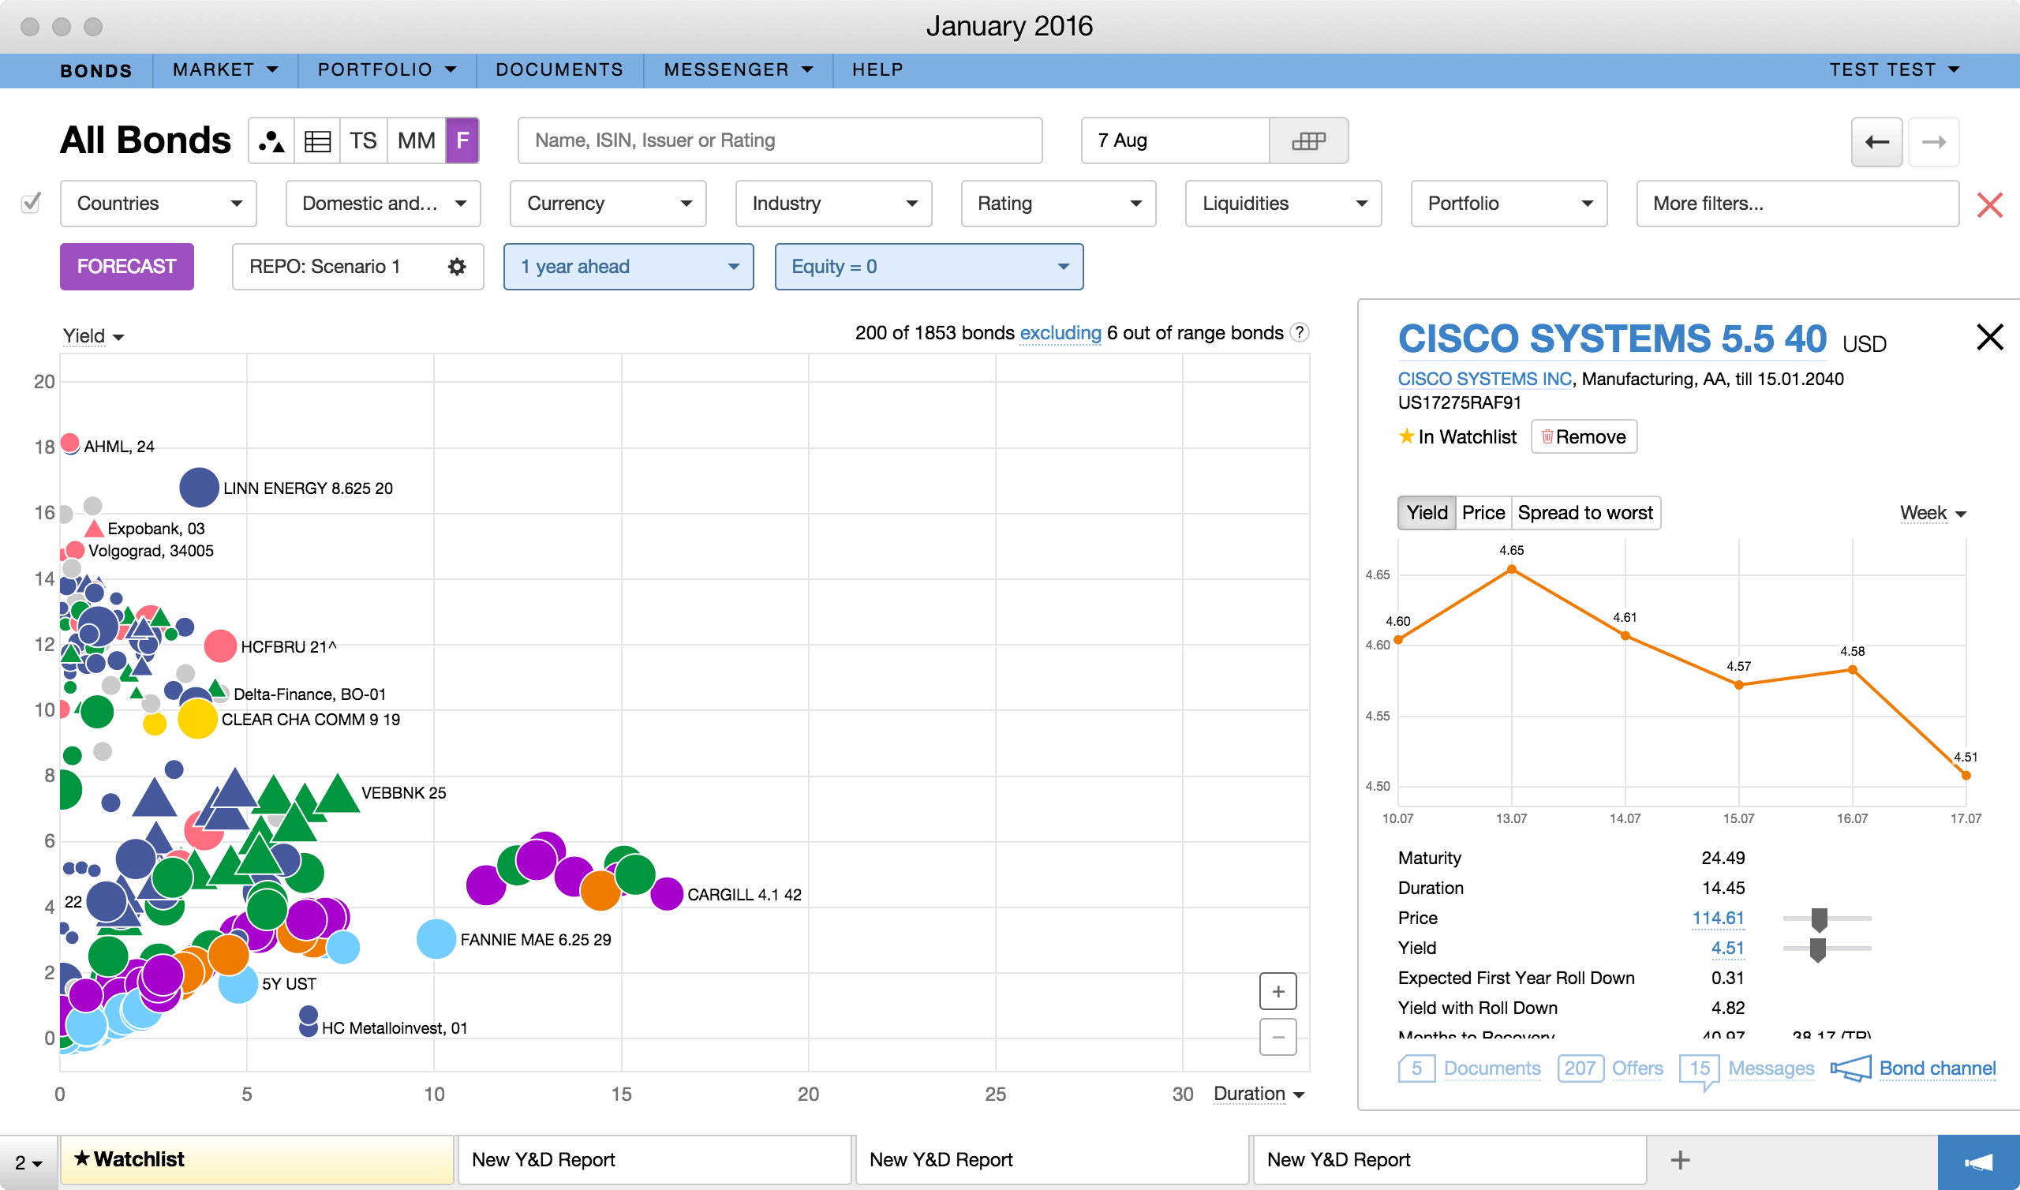
Task: Expand the Equity = 0 dropdown
Action: (x=929, y=266)
